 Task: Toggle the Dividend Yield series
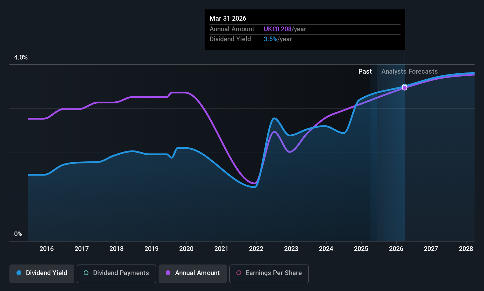click(42, 274)
